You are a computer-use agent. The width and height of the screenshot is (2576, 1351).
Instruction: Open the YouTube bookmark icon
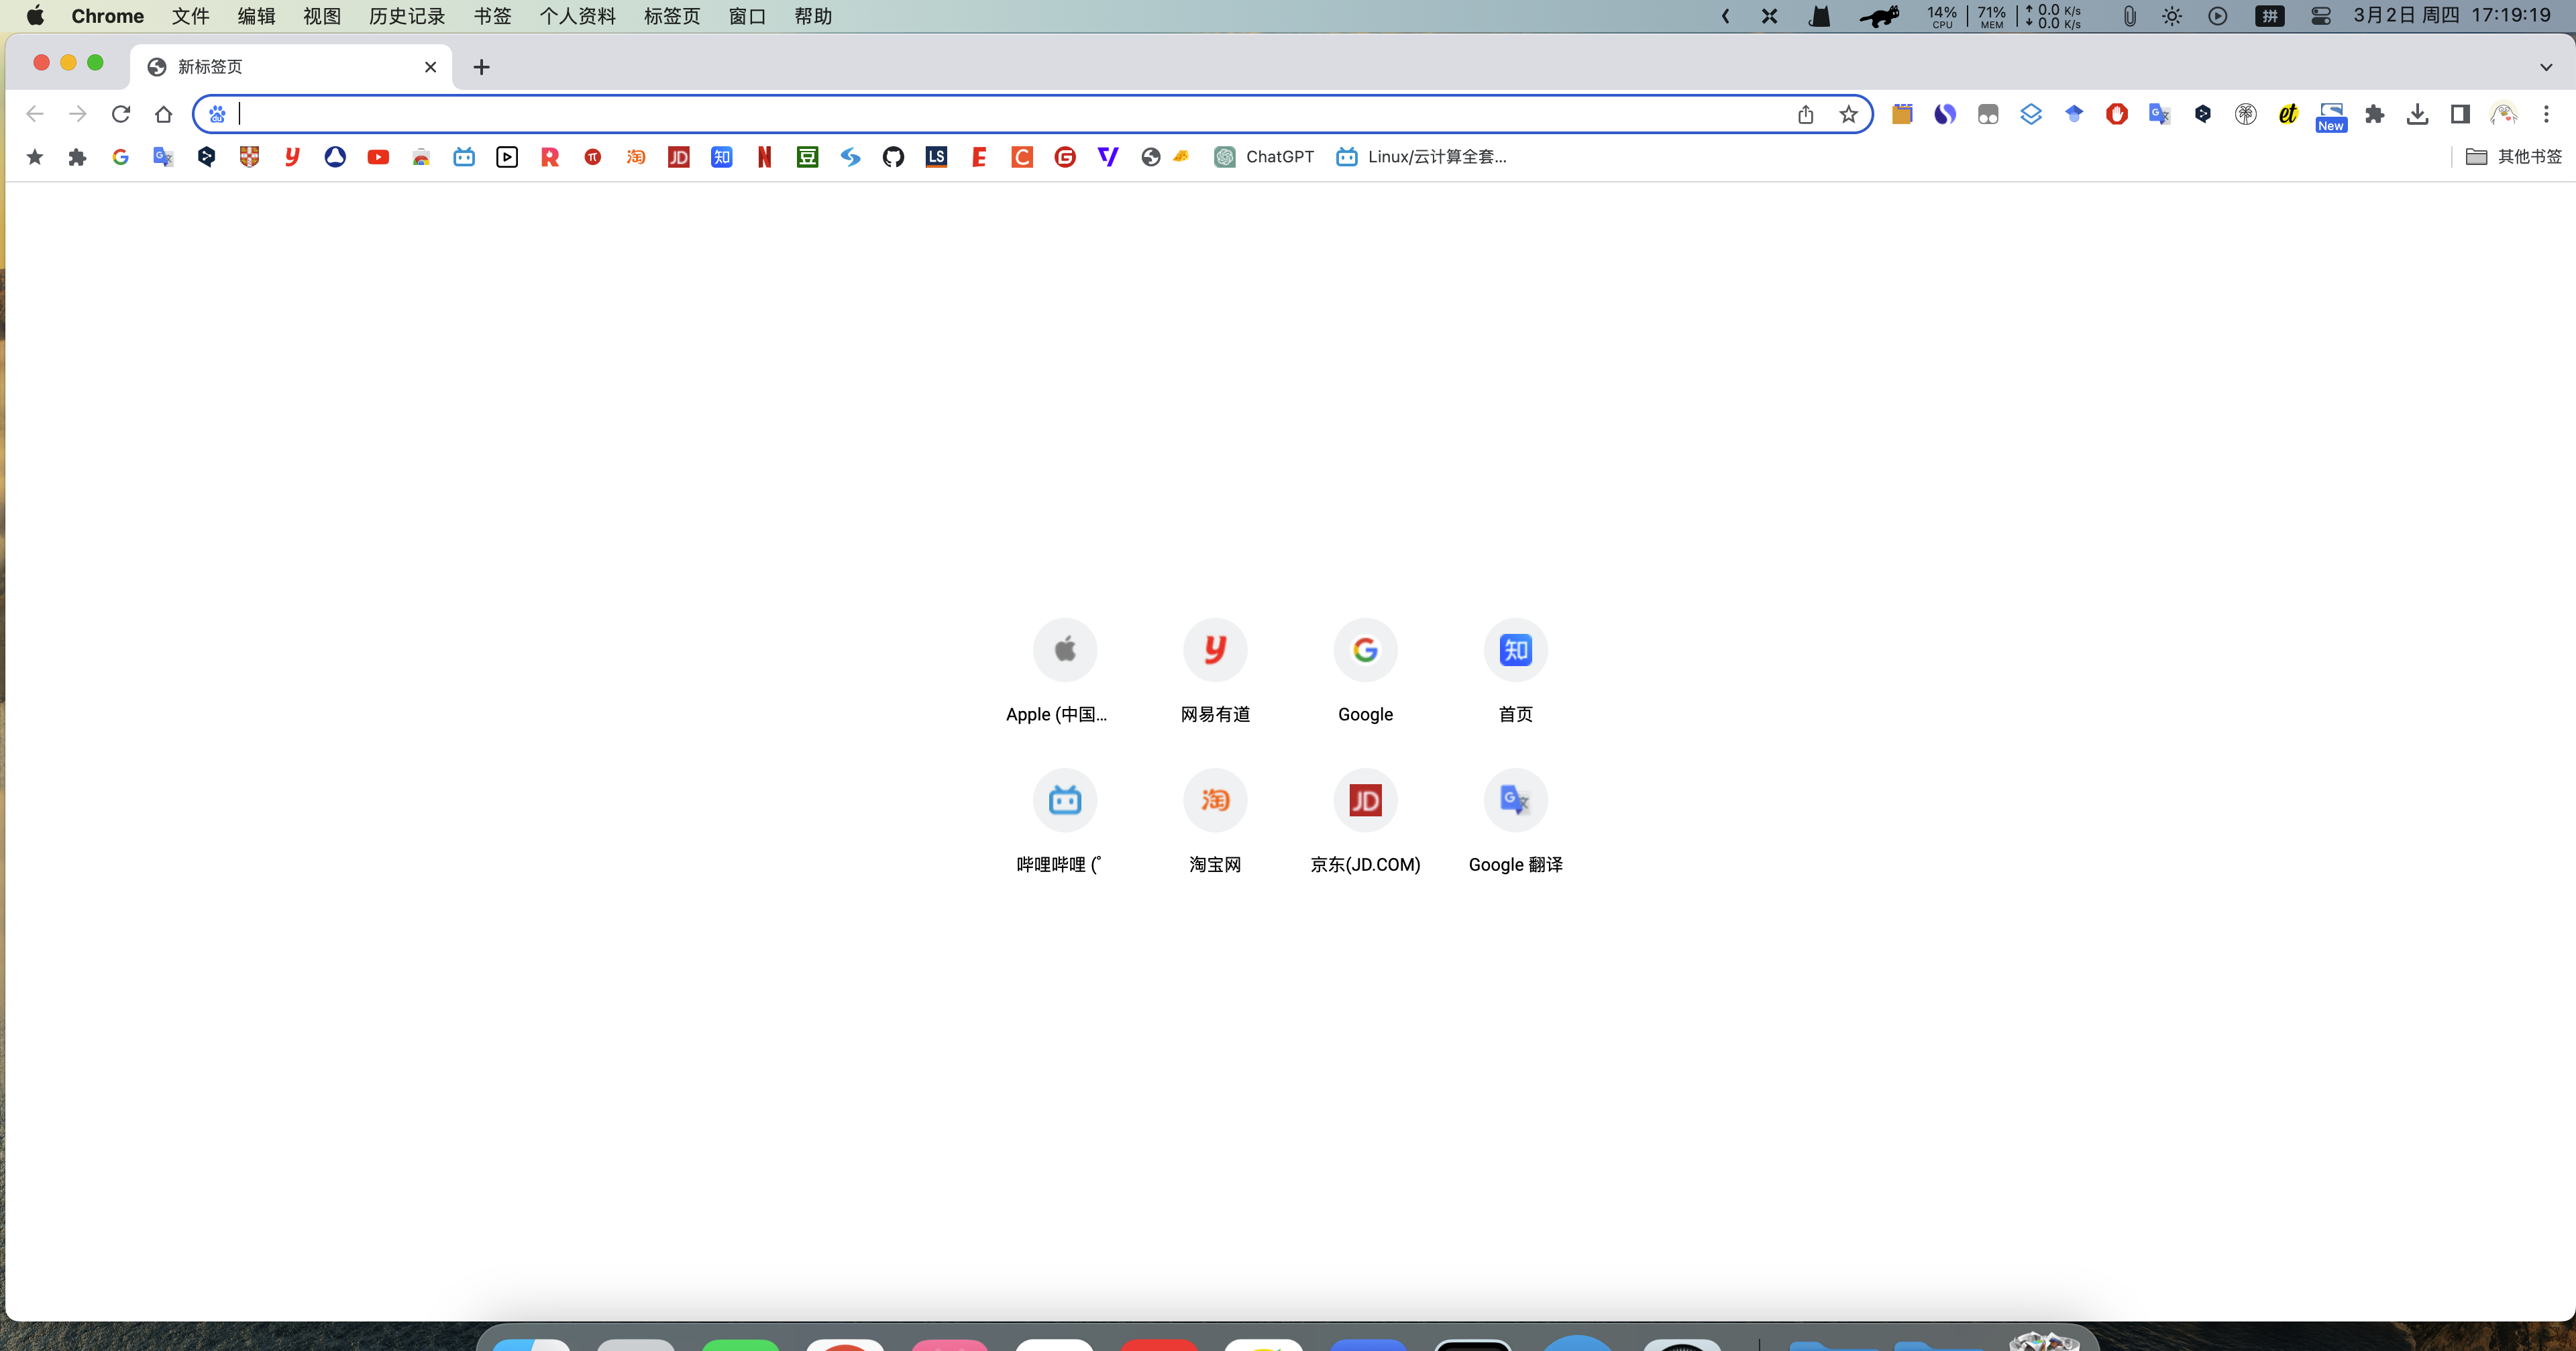(x=378, y=157)
